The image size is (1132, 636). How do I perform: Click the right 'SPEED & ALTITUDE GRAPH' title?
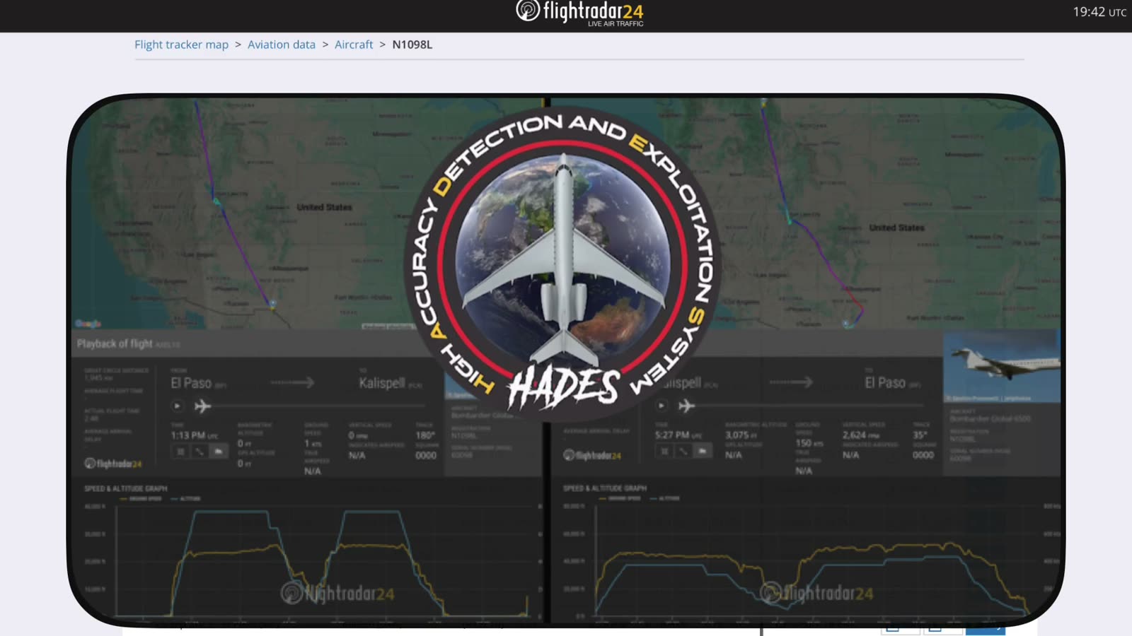pyautogui.click(x=605, y=488)
